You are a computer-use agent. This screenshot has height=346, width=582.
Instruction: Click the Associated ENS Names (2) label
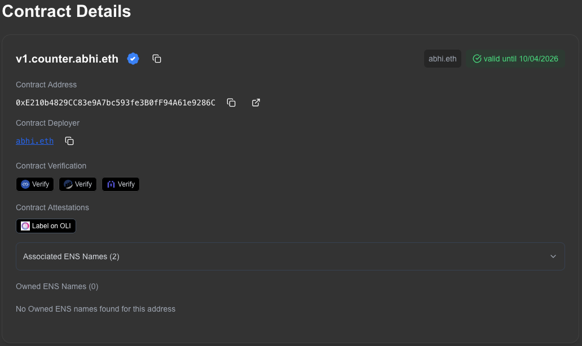[x=71, y=256]
